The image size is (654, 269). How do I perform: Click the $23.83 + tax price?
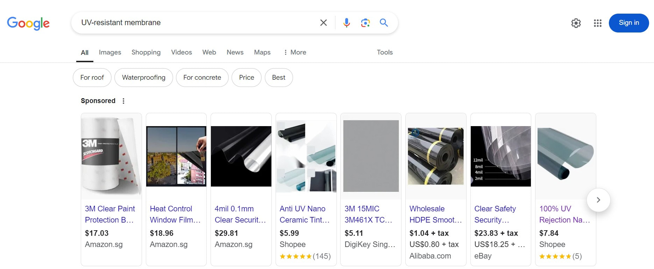pyautogui.click(x=496, y=233)
